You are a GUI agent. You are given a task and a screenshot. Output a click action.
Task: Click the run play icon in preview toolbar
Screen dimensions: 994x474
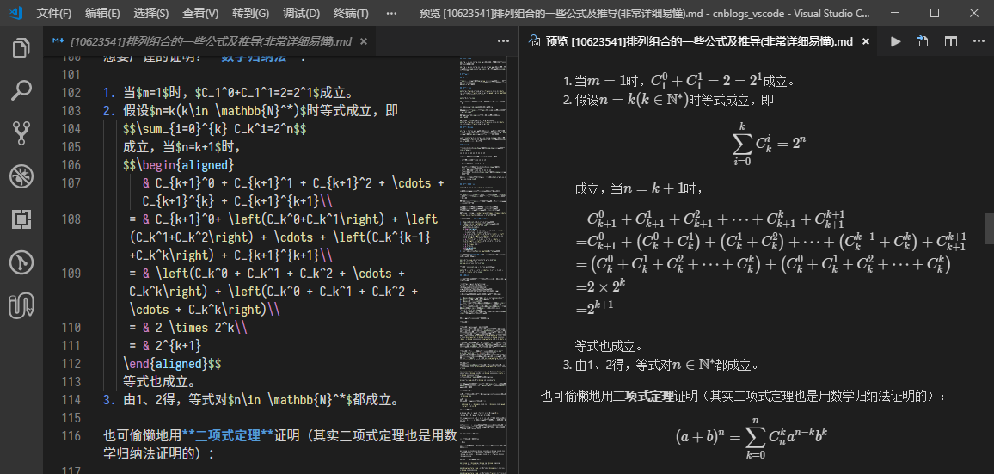pos(896,41)
